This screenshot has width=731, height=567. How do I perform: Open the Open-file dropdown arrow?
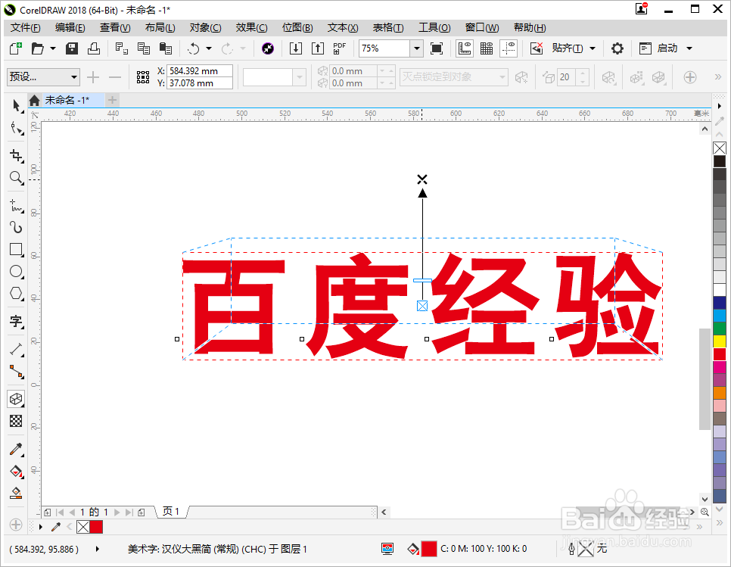click(53, 48)
